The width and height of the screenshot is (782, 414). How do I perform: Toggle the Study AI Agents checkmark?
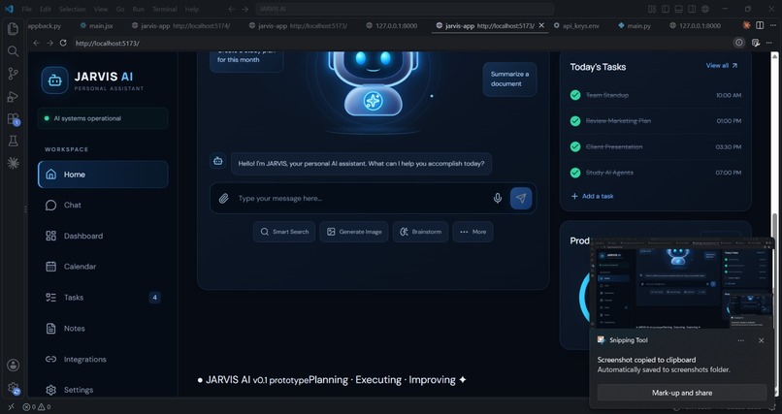[x=575, y=173]
